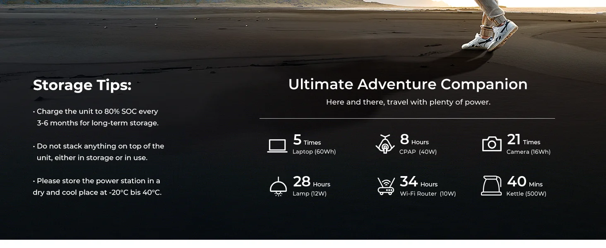The height and width of the screenshot is (248, 606).
Task: Select the Storage Tips heading
Action: [x=82, y=85]
